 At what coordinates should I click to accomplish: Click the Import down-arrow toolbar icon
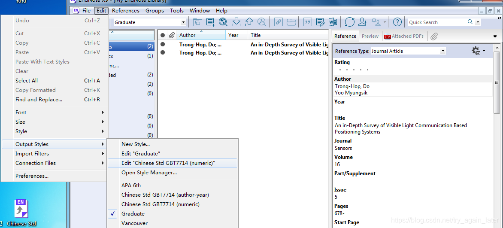tap(236, 22)
